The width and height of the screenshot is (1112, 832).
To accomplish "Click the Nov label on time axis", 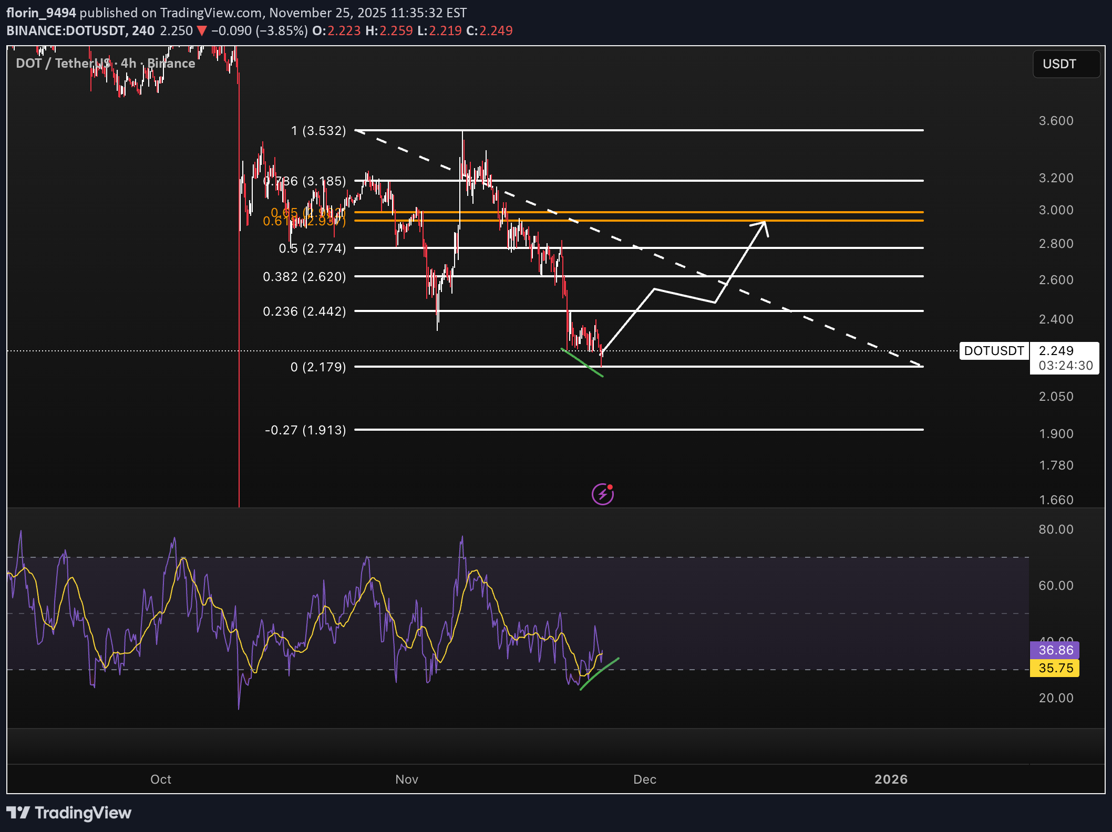I will pyautogui.click(x=406, y=779).
